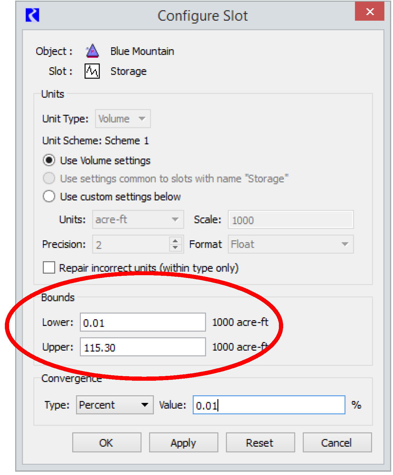This screenshot has width=393, height=475.
Task: Select the Use Volume settings radio button
Action: tap(49, 160)
